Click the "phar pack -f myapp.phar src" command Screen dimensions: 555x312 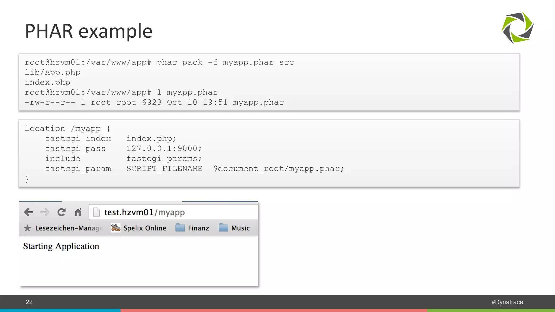[x=225, y=63]
